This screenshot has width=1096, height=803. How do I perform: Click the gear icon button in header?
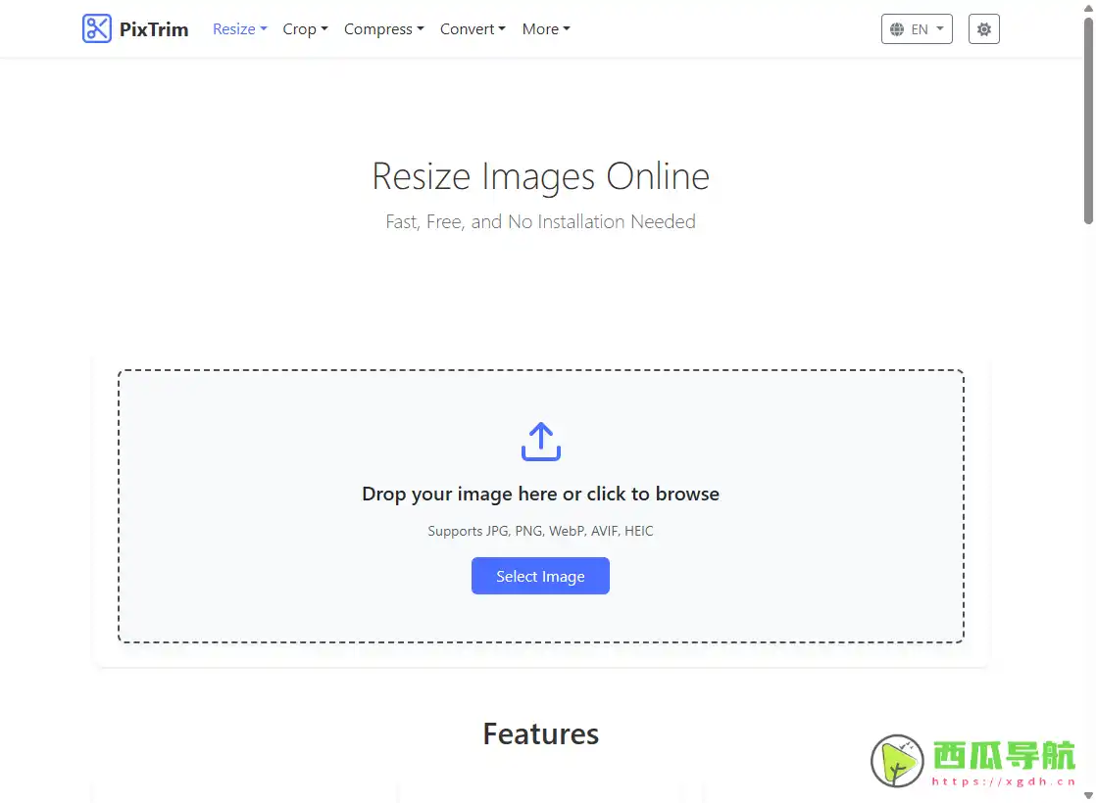tap(983, 29)
